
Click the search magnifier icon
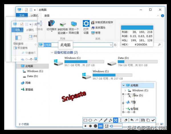(159, 45)
